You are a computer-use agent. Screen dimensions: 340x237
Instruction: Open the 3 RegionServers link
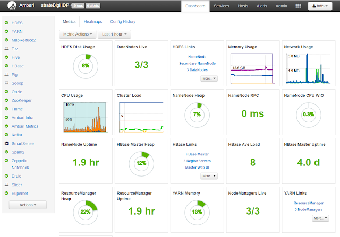point(197,161)
